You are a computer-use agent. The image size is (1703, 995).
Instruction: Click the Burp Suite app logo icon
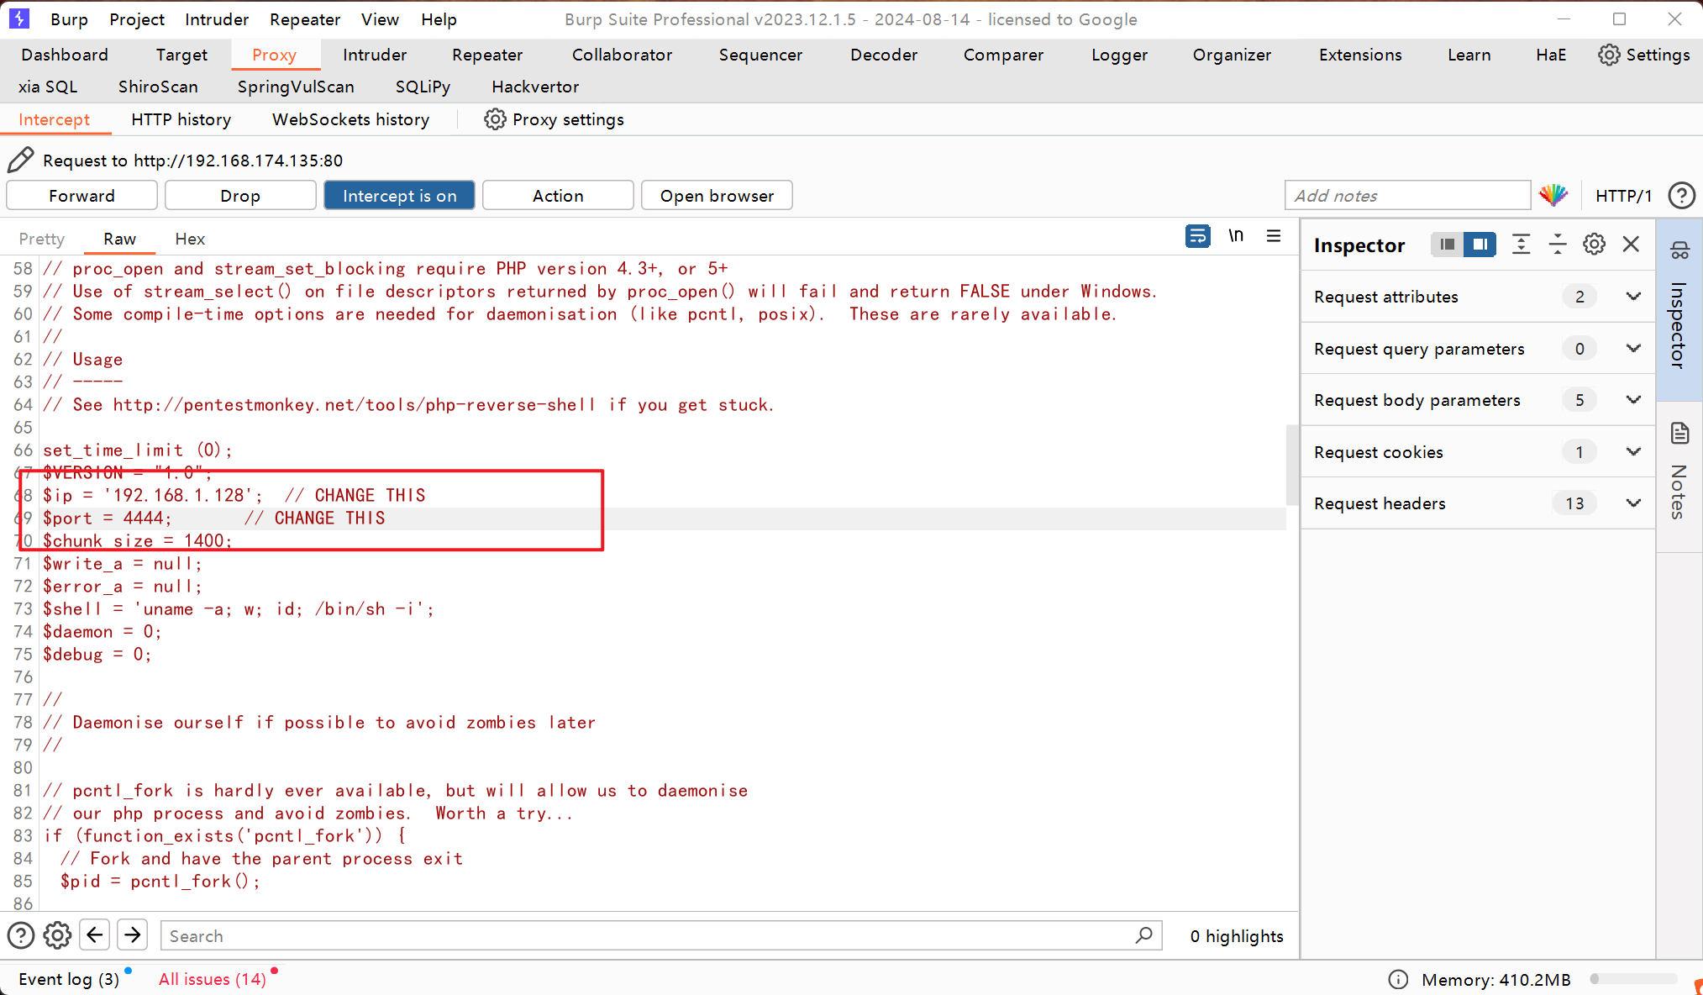pos(18,18)
